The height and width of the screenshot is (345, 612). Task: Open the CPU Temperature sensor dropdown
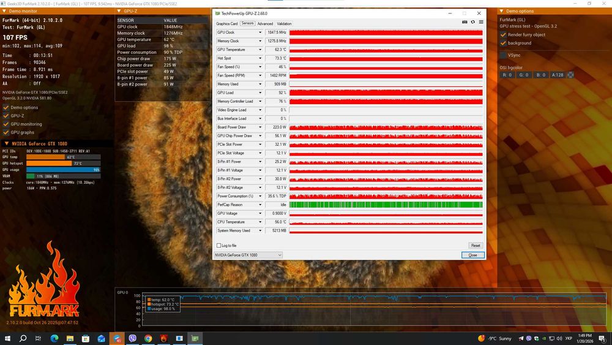click(x=260, y=222)
